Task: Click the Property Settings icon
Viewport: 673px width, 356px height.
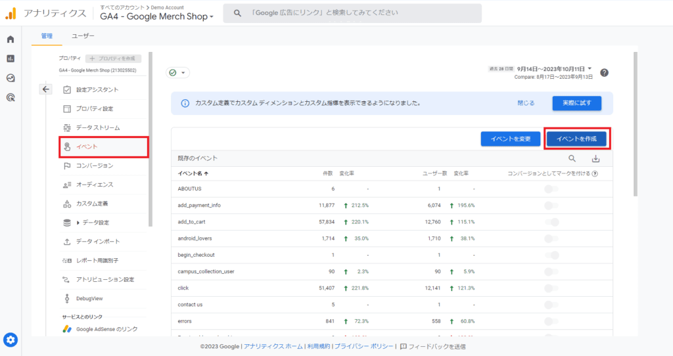Action: (x=67, y=109)
